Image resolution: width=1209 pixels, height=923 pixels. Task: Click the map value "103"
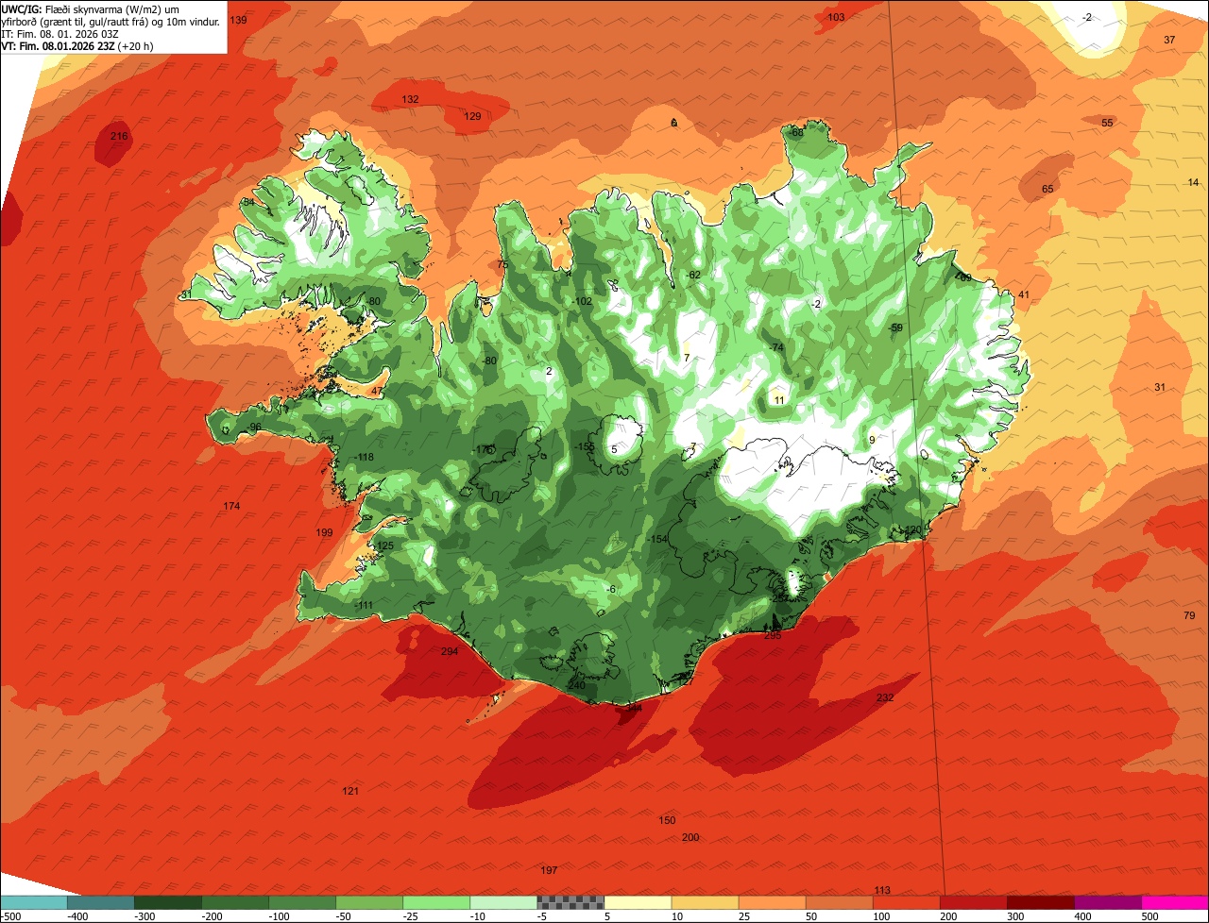pos(836,17)
